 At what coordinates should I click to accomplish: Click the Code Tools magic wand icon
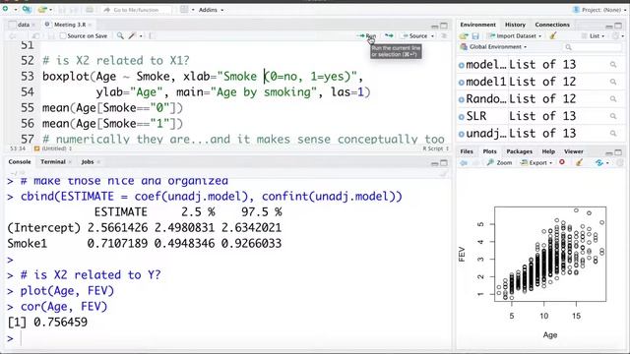(x=132, y=35)
